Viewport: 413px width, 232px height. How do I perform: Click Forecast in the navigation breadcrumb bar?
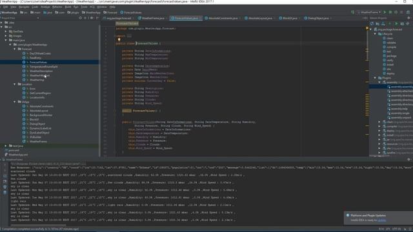(110, 12)
